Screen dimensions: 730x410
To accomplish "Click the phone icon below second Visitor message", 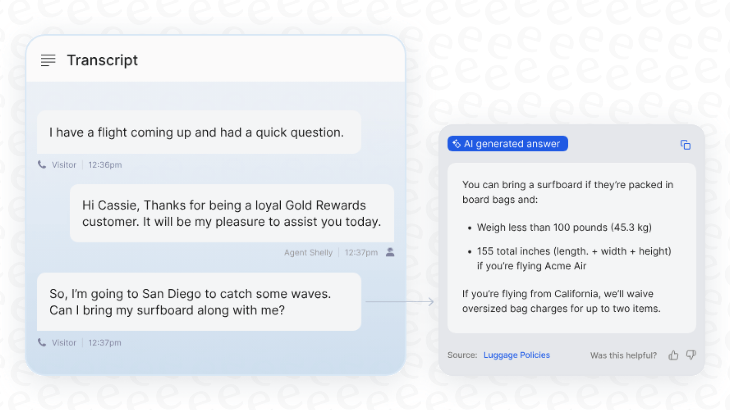I will pos(42,342).
